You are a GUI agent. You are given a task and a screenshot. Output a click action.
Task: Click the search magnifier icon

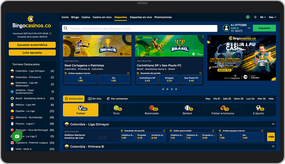click(66, 28)
